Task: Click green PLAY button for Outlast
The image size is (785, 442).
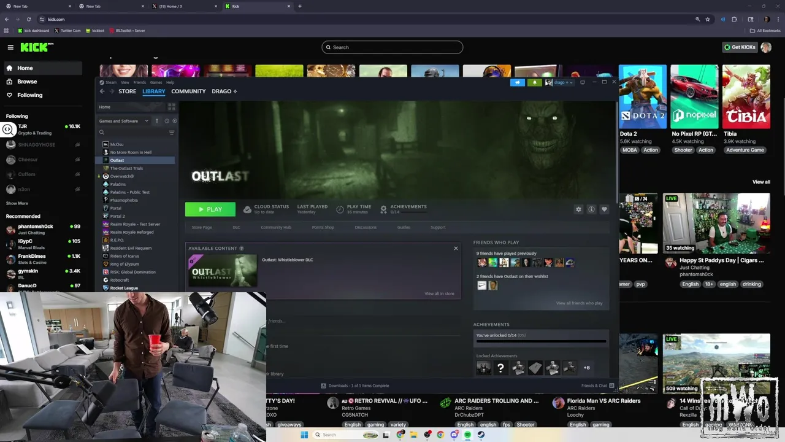Action: (210, 209)
